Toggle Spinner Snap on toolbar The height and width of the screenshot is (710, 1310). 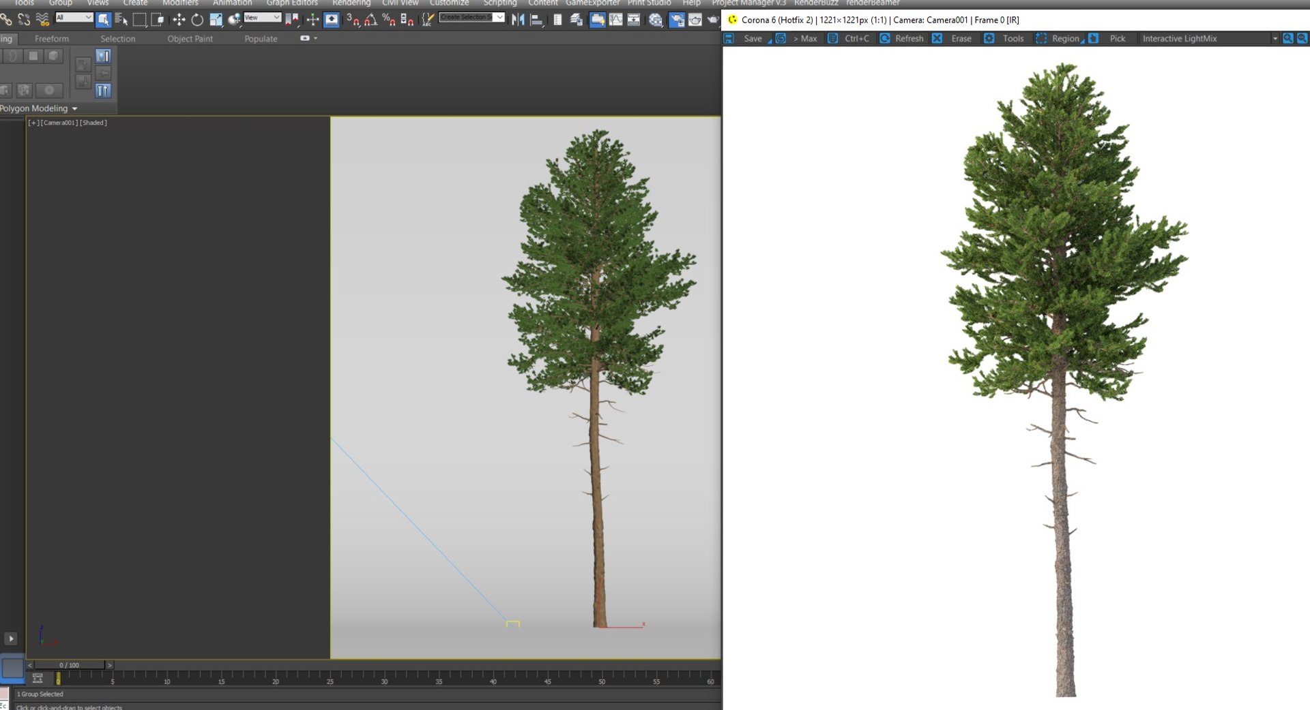point(407,19)
